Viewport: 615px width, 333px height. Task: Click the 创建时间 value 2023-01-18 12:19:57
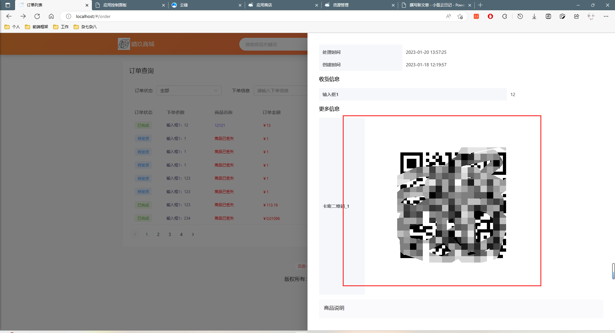tap(426, 65)
